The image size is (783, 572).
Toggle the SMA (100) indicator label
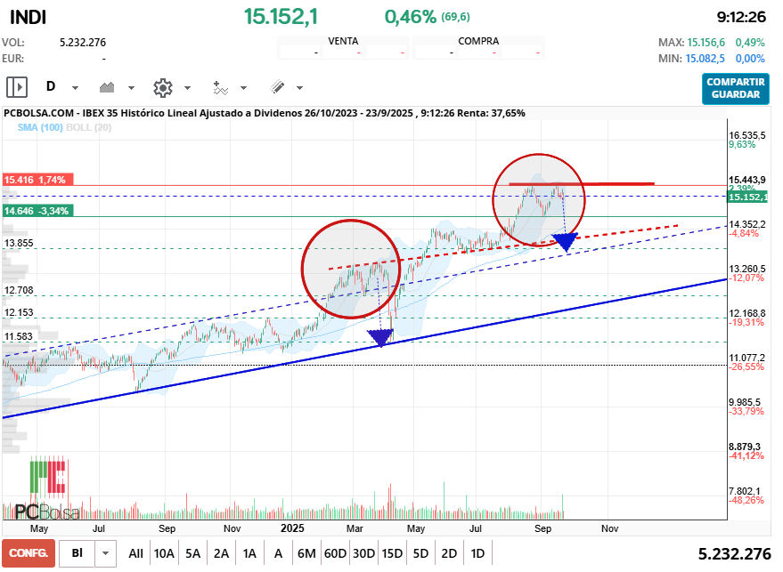40,127
